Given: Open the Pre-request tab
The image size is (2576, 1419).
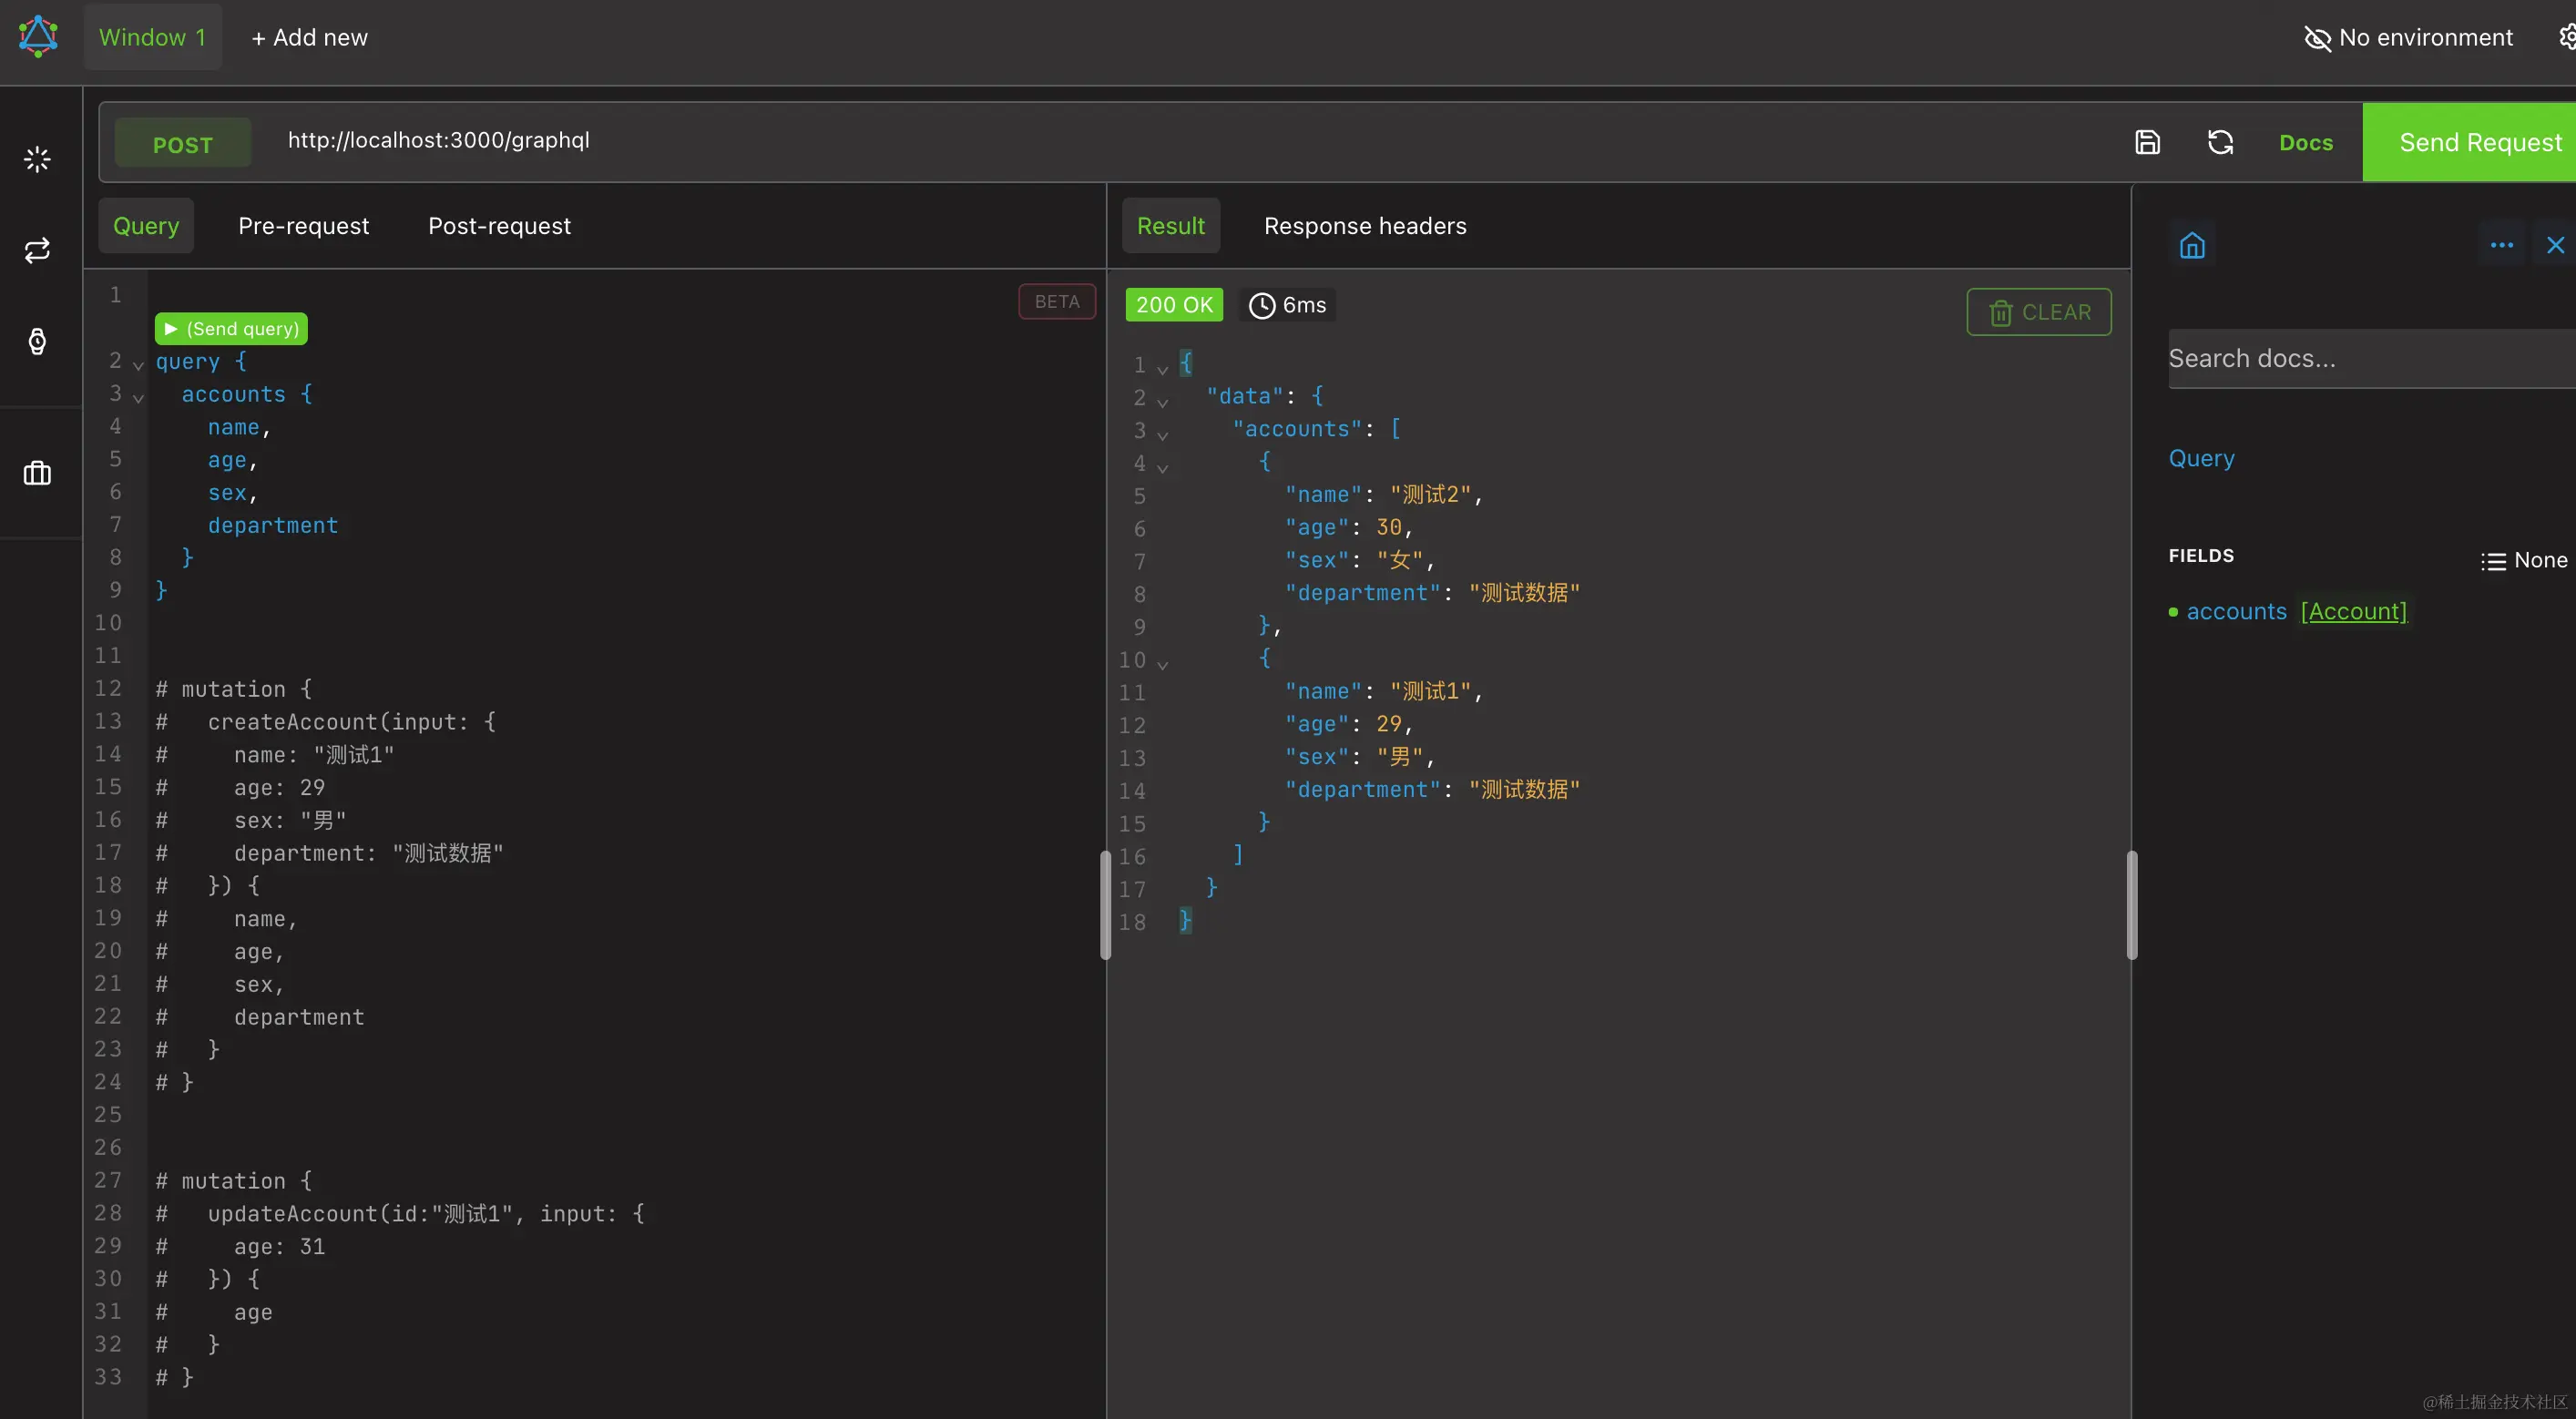Looking at the screenshot, I should coord(304,226).
